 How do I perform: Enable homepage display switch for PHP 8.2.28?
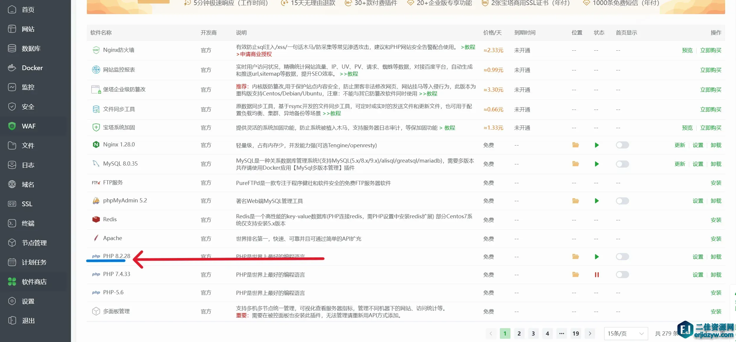coord(622,257)
